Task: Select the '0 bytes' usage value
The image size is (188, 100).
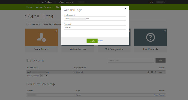Action: [x=78, y=95]
